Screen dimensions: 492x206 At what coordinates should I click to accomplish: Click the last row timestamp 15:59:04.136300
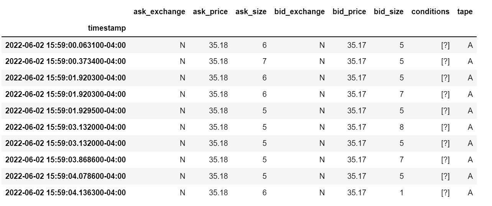[x=66, y=193]
